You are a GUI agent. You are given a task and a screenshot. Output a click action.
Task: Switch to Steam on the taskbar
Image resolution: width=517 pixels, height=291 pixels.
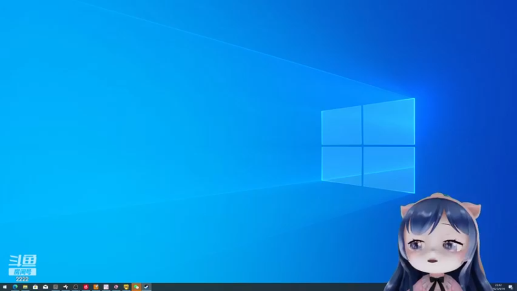click(147, 287)
